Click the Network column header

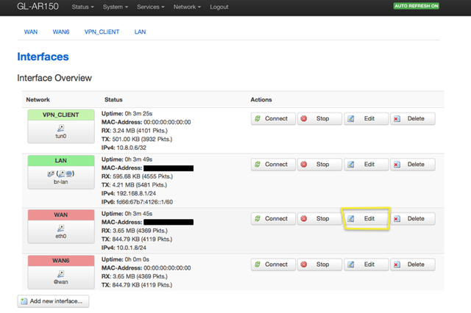[38, 99]
